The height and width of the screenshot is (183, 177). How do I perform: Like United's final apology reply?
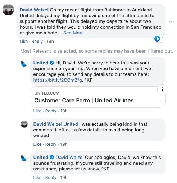pyautogui.click(x=37, y=178)
